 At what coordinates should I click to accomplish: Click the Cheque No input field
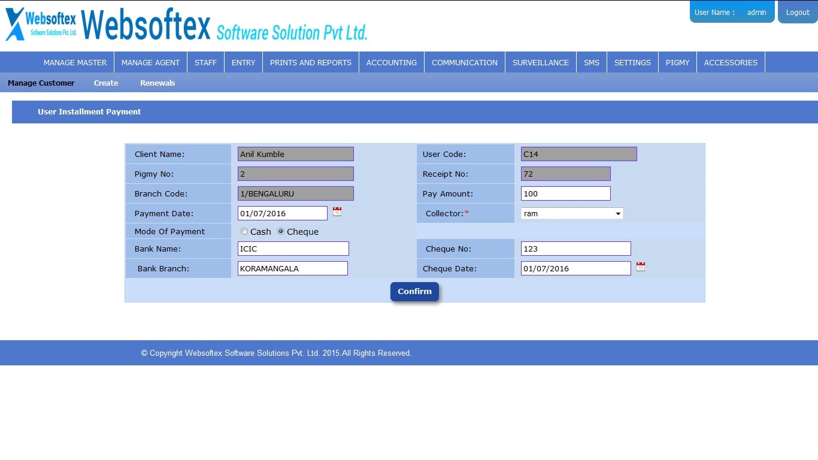(575, 249)
